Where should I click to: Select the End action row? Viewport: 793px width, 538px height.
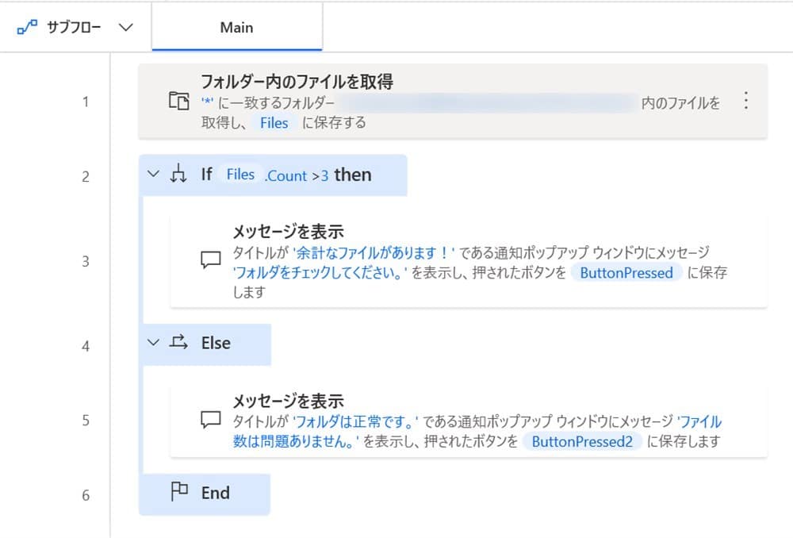coord(215,493)
